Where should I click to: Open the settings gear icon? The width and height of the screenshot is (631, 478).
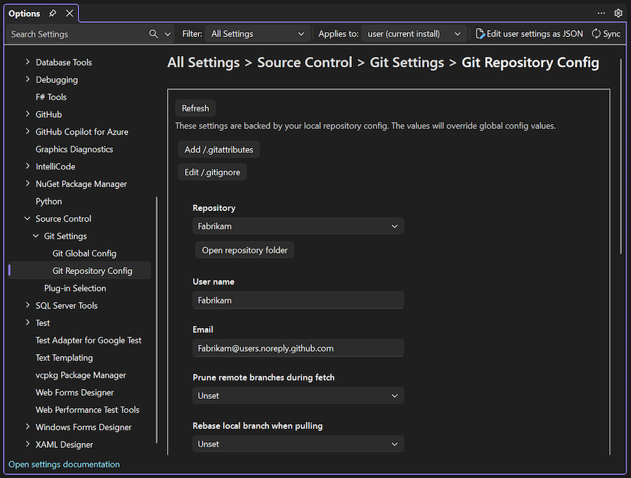point(618,13)
